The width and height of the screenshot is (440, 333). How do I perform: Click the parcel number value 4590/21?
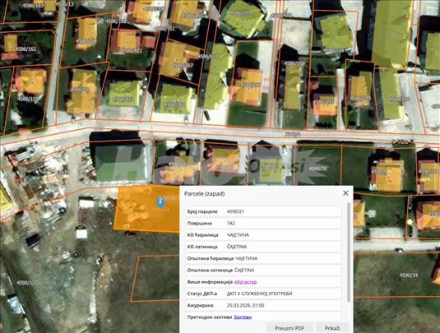(235, 211)
